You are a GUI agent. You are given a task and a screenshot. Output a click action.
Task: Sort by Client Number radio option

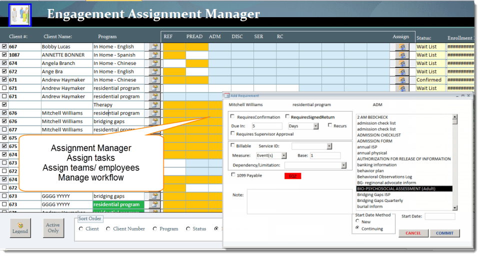tap(108, 228)
